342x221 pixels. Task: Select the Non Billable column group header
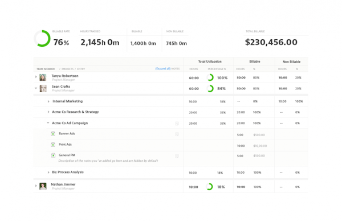coord(291,62)
